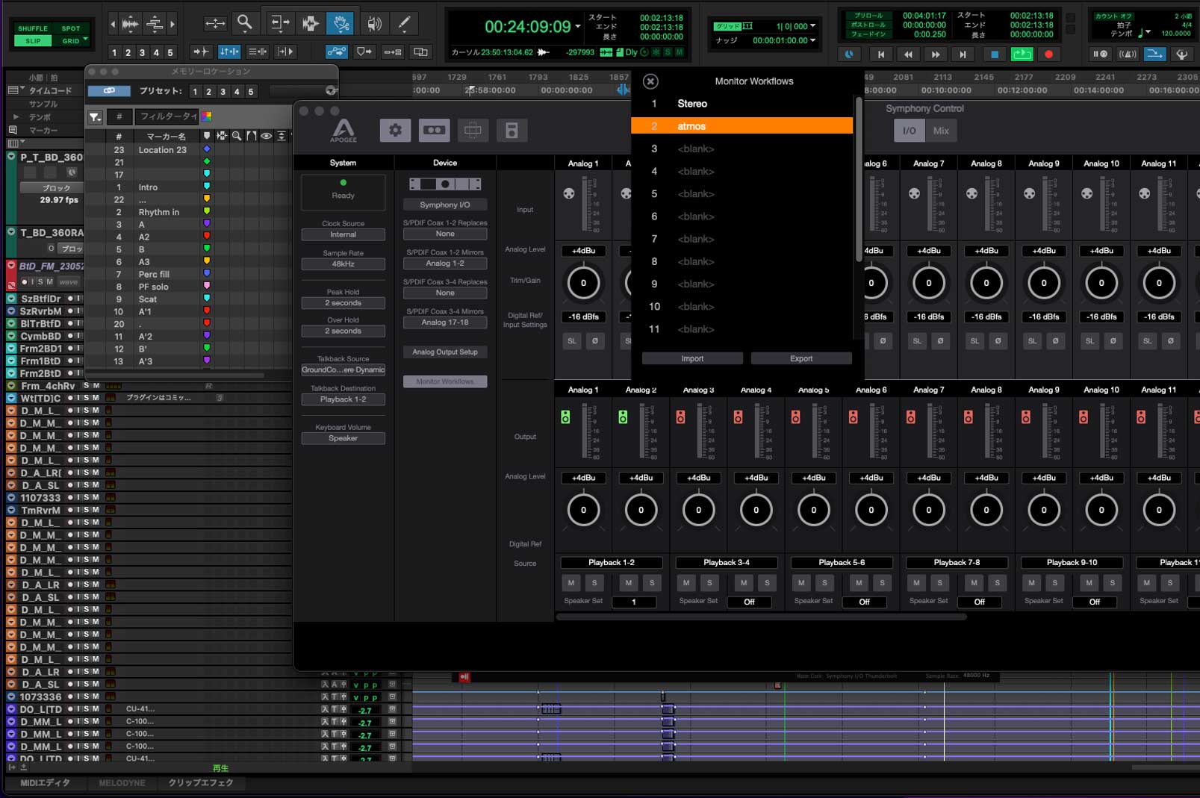Image resolution: width=1200 pixels, height=798 pixels.
Task: Open the Sample Rate 48kHz dropdown
Action: click(342, 264)
